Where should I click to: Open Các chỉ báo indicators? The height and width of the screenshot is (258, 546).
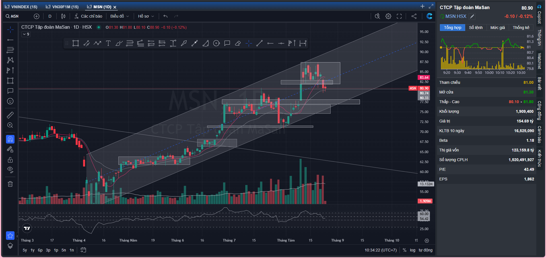tap(88, 16)
